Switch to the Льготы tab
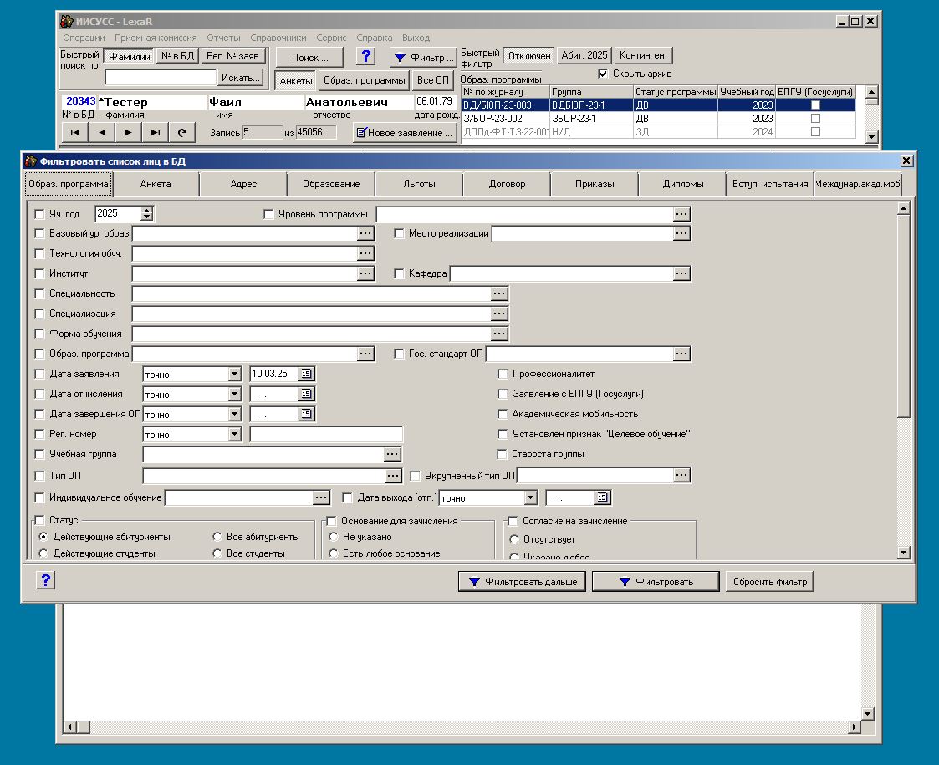939x765 pixels. (x=419, y=184)
